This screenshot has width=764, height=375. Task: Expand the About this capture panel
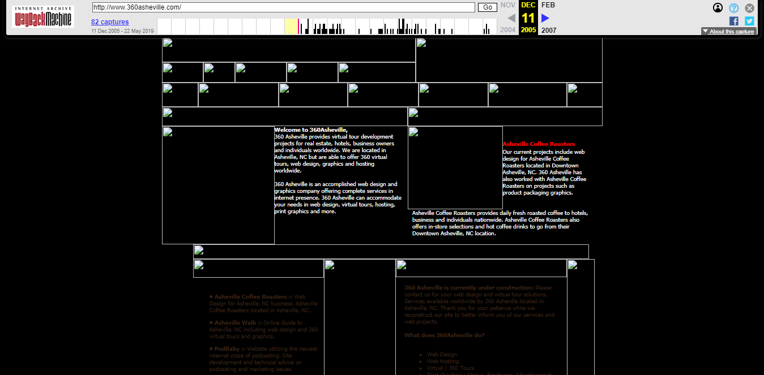tap(728, 32)
